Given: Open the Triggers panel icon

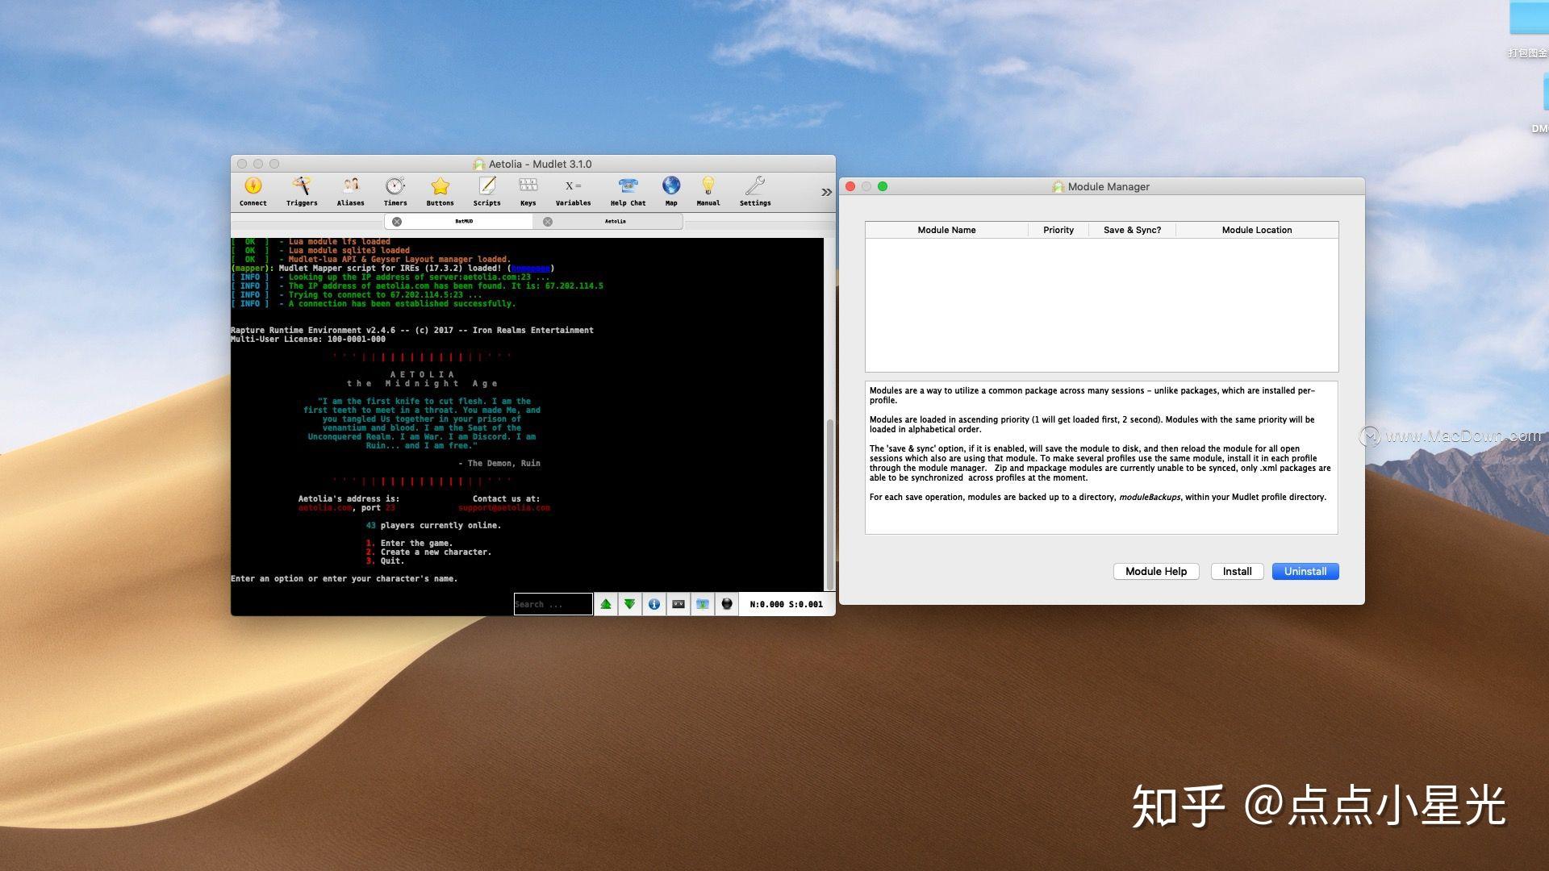Looking at the screenshot, I should click(x=303, y=190).
